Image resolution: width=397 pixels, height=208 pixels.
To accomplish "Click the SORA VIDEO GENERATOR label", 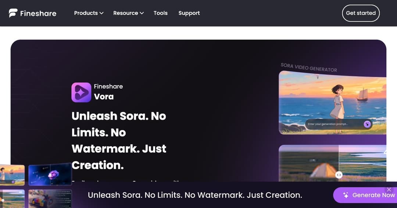I will tap(309, 67).
